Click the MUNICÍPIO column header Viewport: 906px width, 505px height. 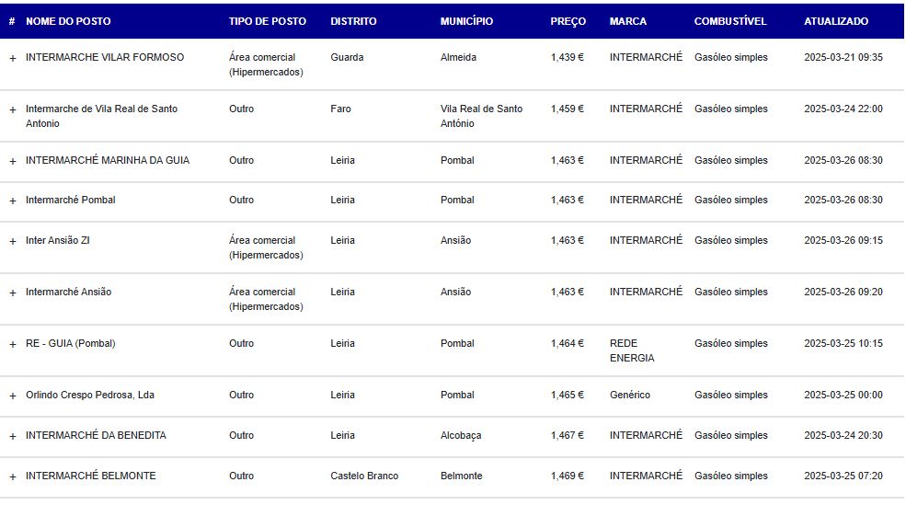(x=467, y=21)
